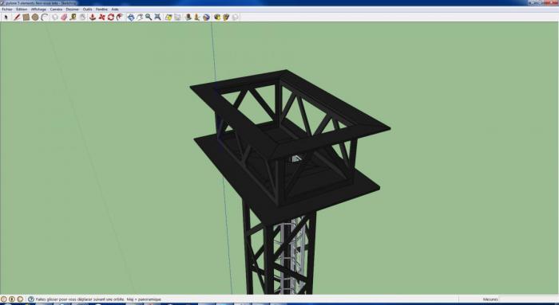Open the Aide menu

(x=115, y=10)
